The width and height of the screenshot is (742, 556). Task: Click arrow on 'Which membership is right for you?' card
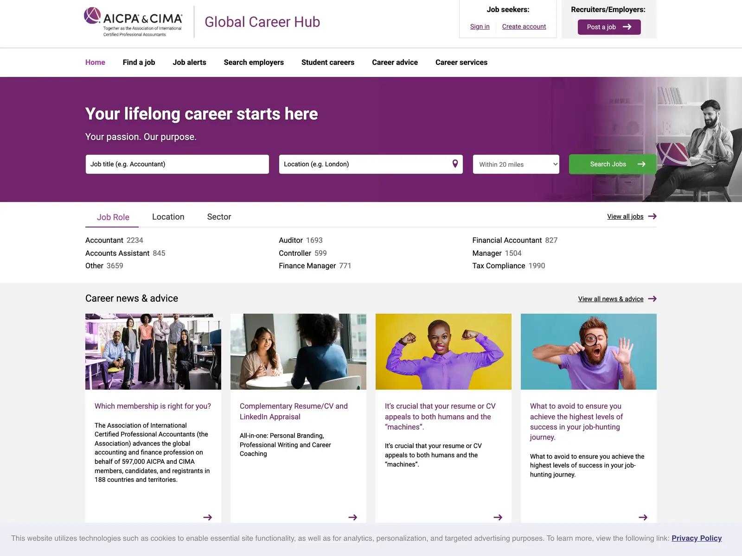[x=208, y=517]
